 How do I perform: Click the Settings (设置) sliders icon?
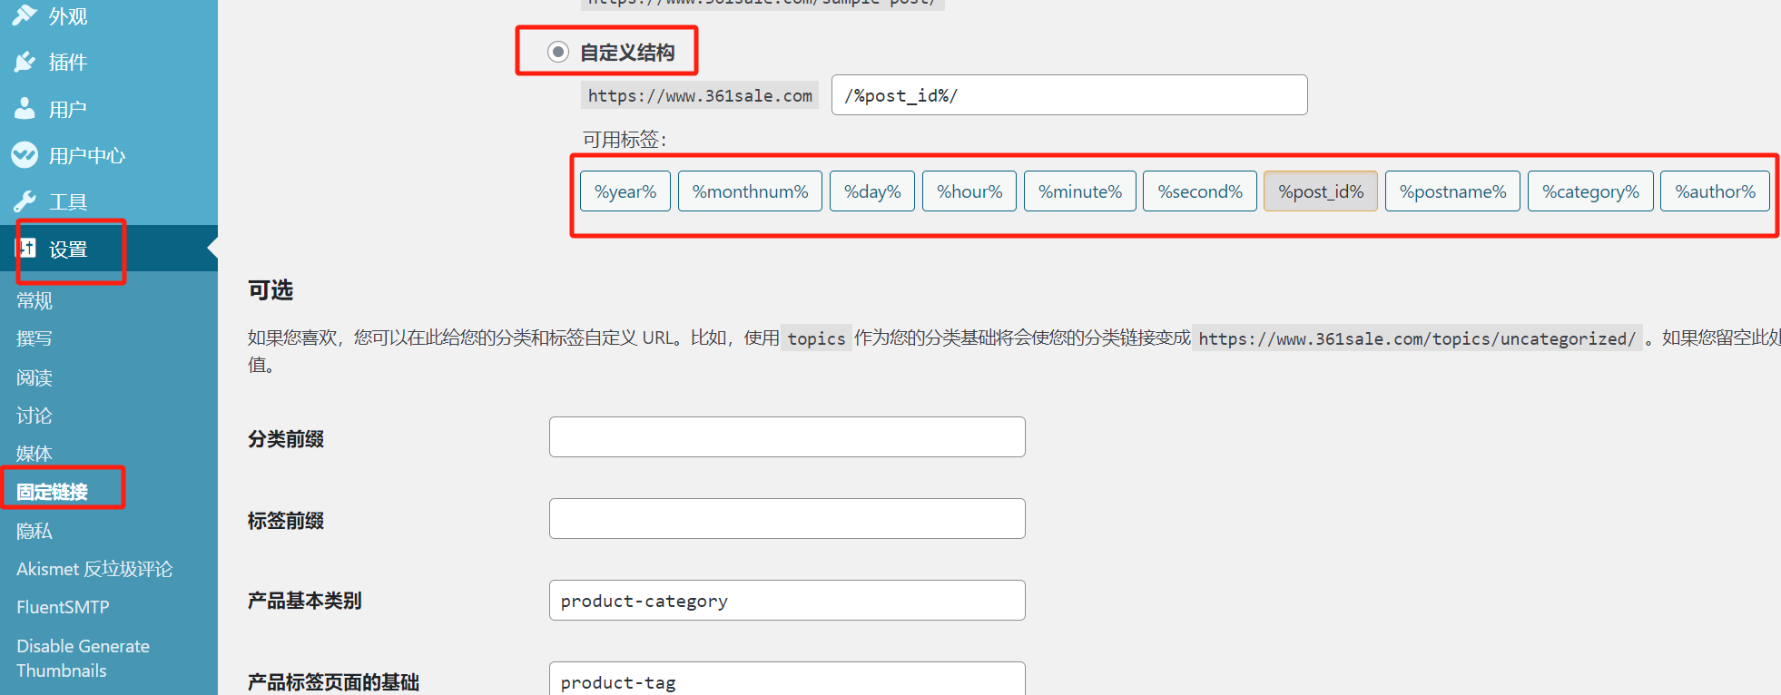[x=27, y=248]
